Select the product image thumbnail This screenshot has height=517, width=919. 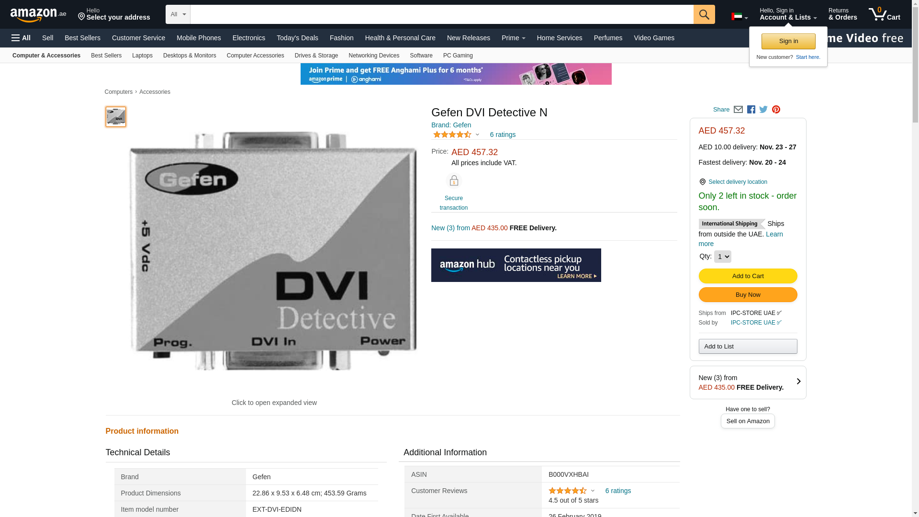coord(116,117)
